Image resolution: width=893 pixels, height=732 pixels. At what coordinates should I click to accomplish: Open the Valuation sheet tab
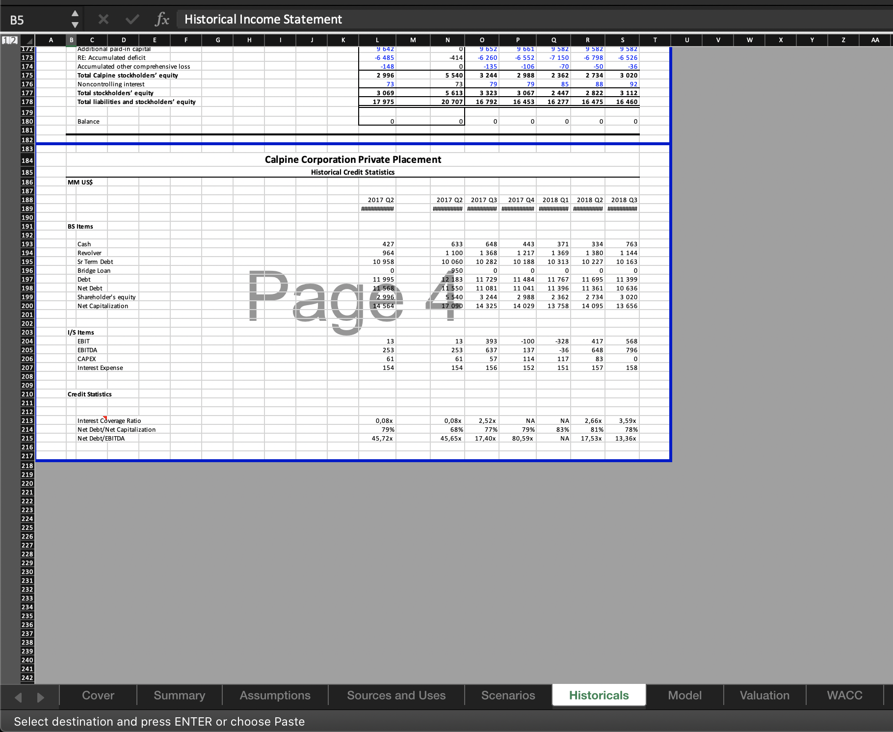click(764, 695)
